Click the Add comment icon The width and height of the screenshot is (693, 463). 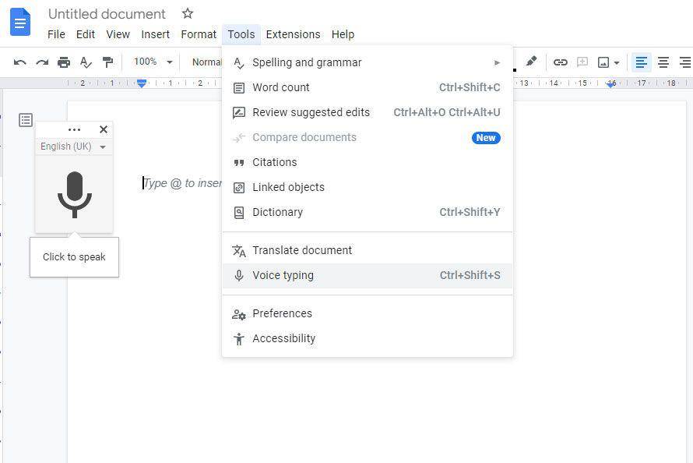click(x=582, y=62)
